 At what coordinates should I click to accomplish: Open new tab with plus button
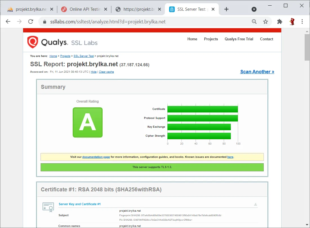tap(226, 9)
